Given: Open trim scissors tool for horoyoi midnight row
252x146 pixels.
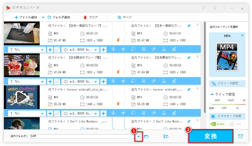Looking at the screenshot, I should 123,113.
